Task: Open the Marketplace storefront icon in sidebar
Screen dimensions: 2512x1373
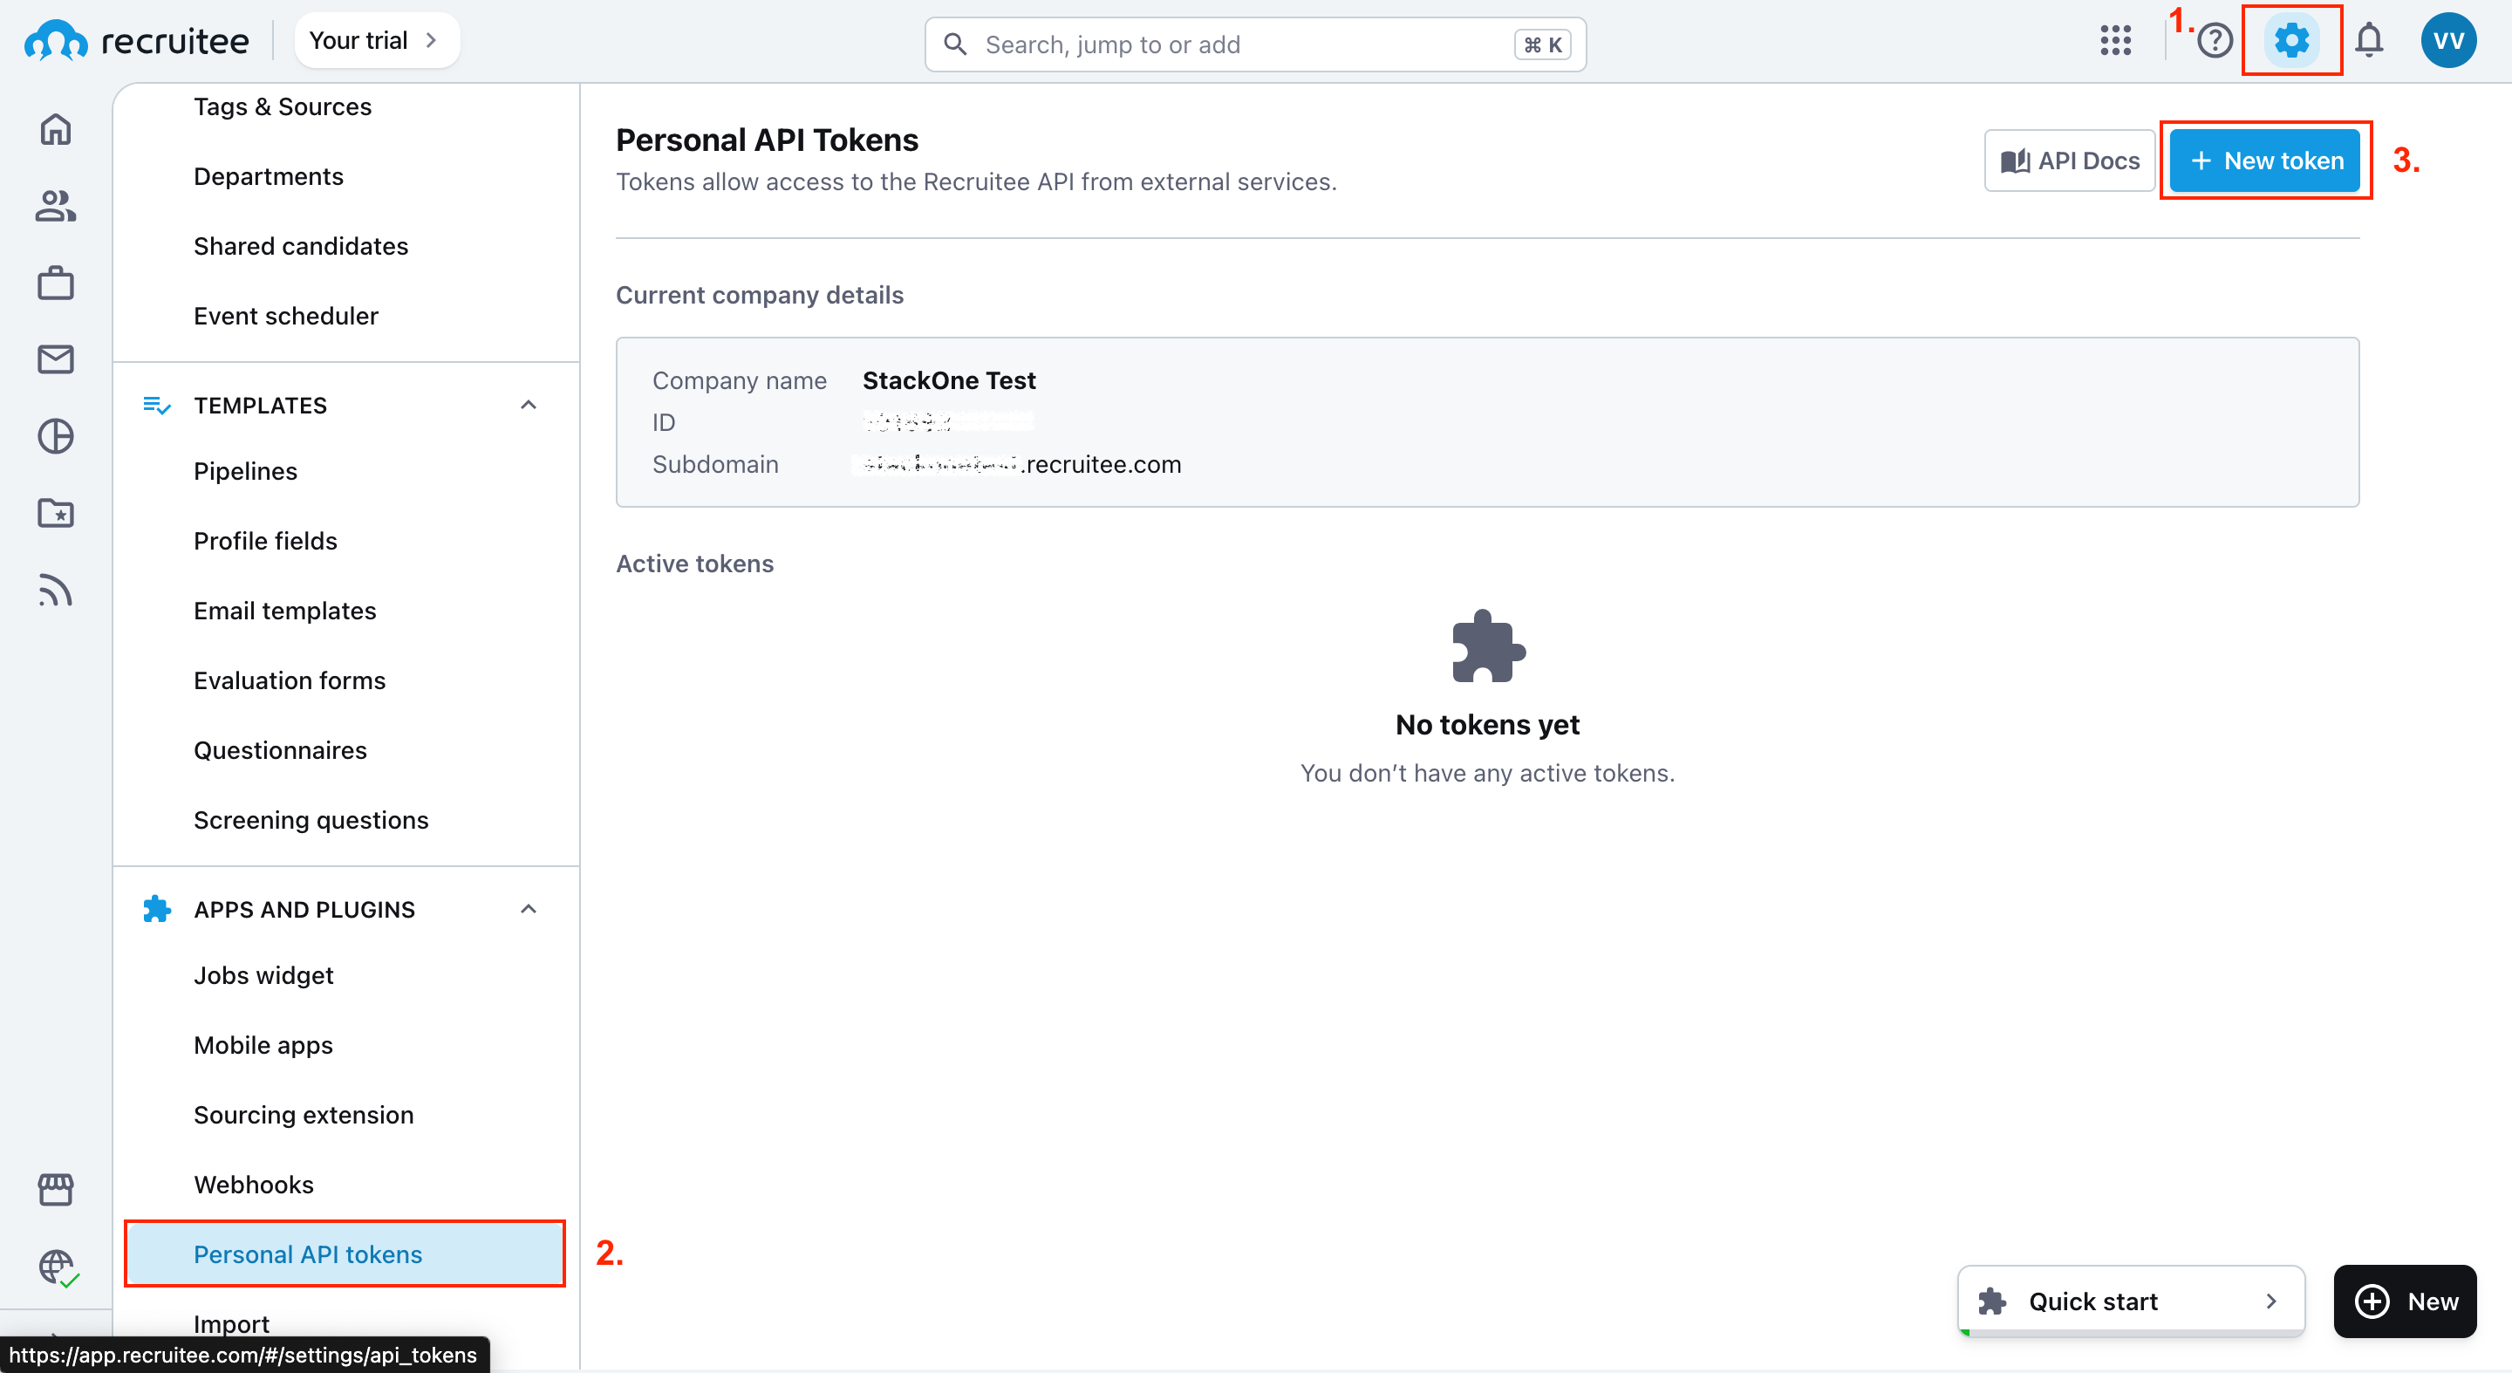Action: coord(56,1190)
